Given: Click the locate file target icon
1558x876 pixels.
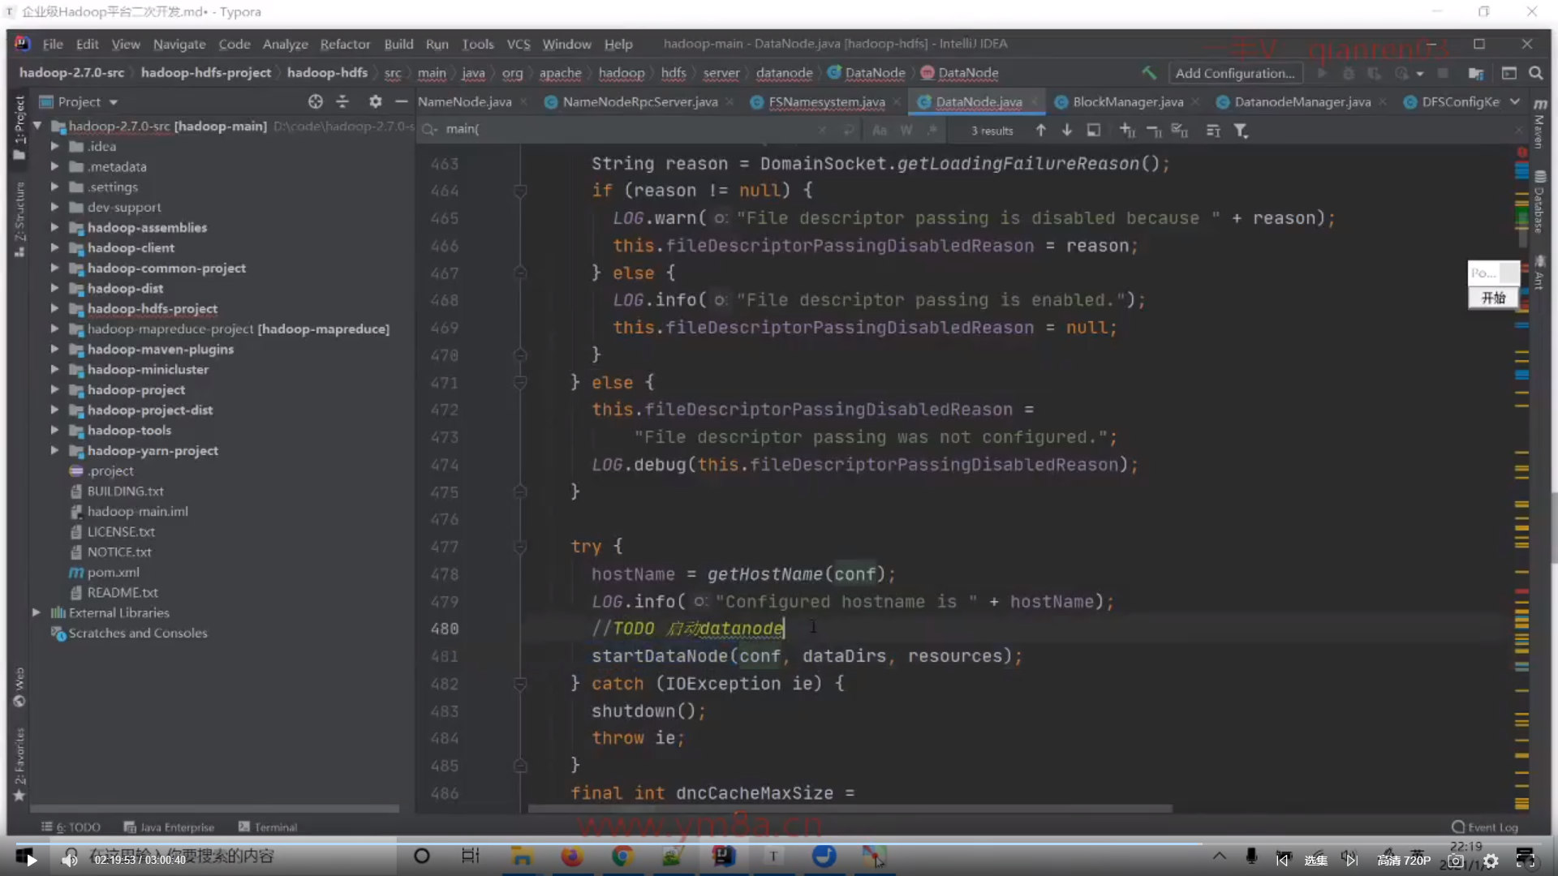Looking at the screenshot, I should pyautogui.click(x=316, y=101).
